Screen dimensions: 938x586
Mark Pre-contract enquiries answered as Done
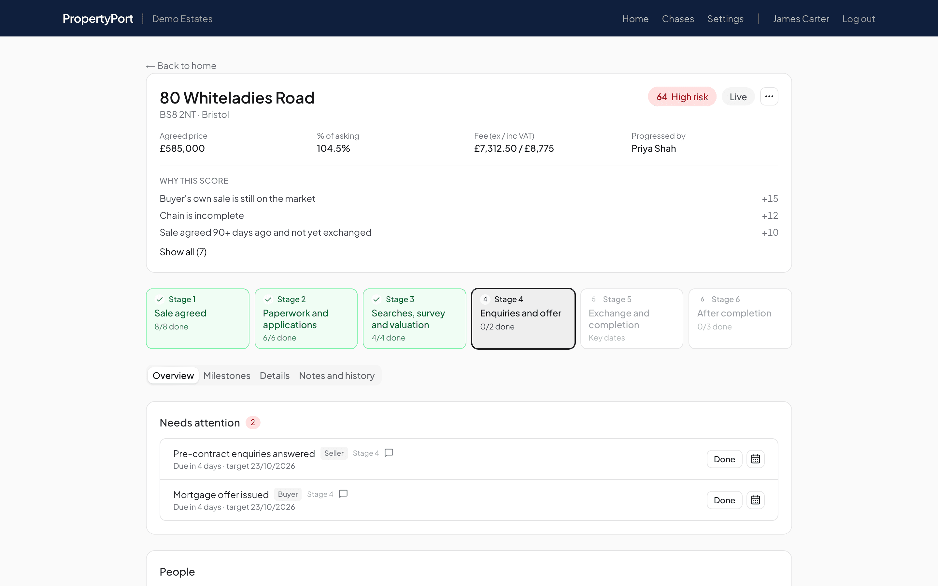(x=724, y=459)
